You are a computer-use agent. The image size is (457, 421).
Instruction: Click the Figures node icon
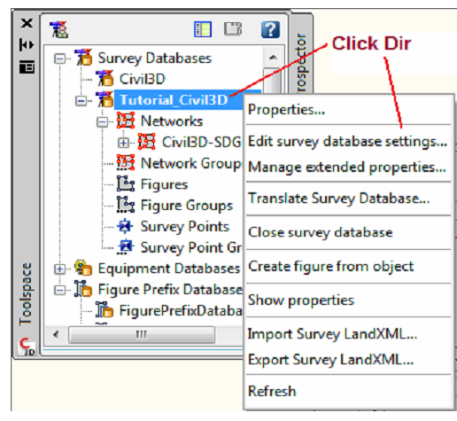[126, 183]
